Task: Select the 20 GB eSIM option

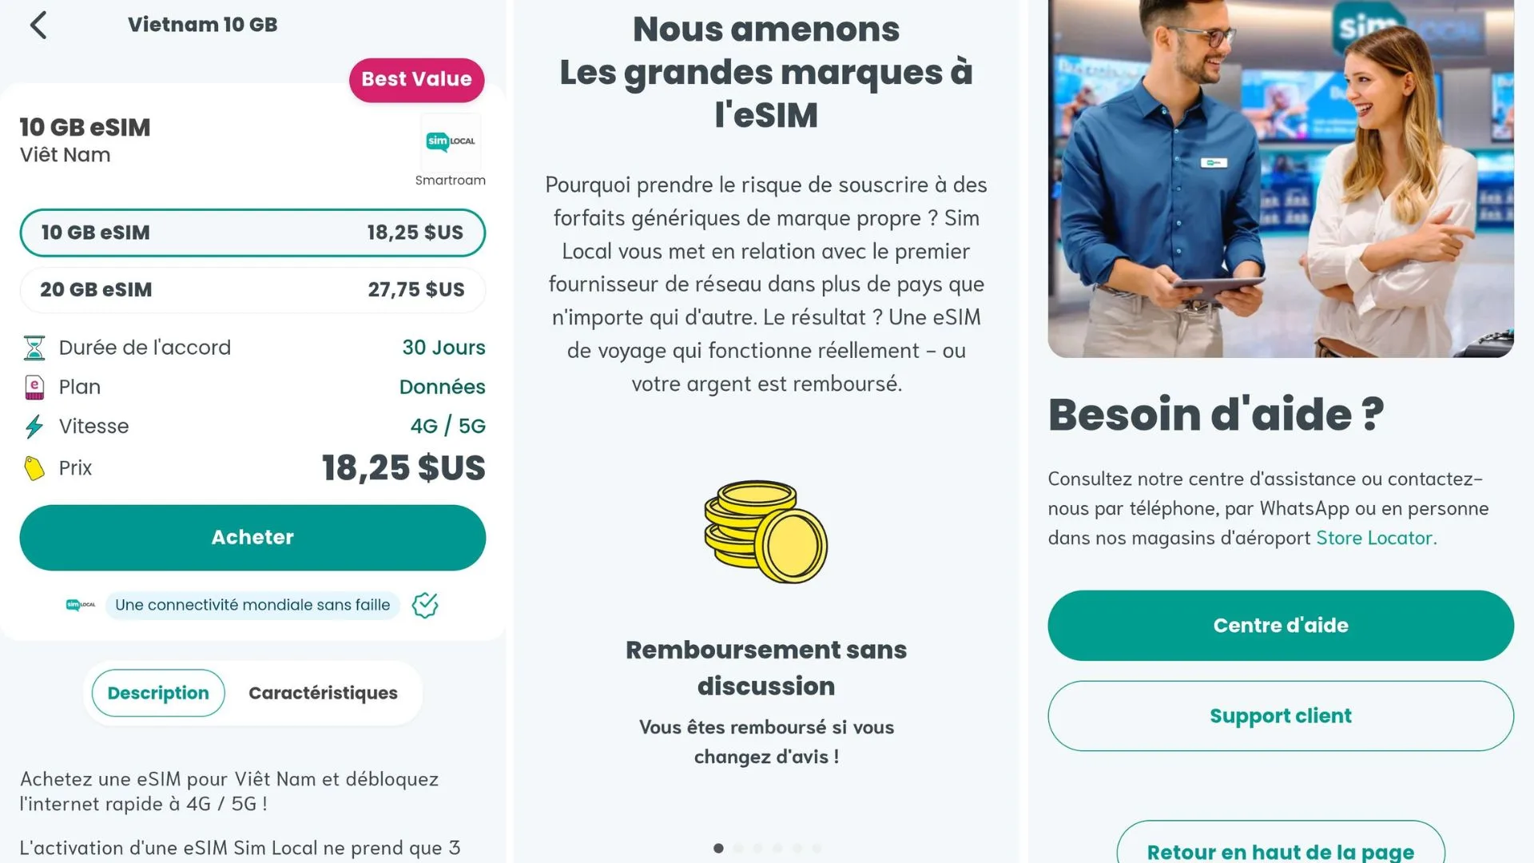Action: coord(252,290)
